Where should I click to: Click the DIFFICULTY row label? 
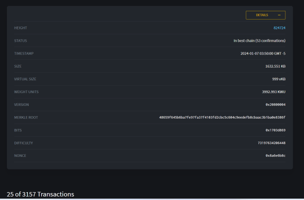(24, 143)
